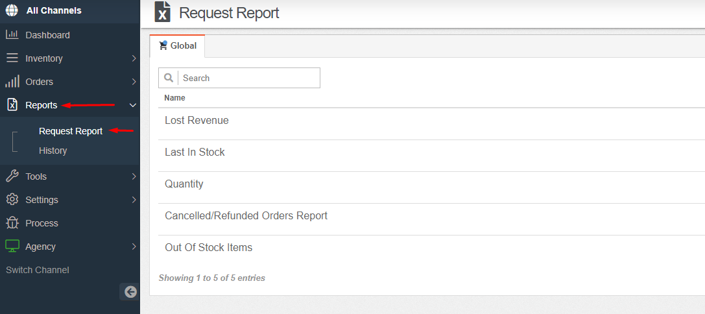Screen dimensions: 705x314
Task: Open the Cancelled/Refunded Orders Report
Action: point(246,216)
